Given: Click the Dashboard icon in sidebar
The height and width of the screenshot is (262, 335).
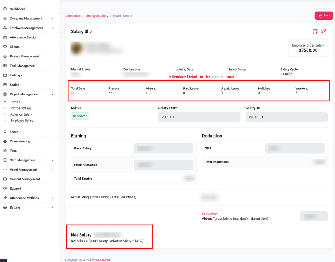Looking at the screenshot, I should click(x=5, y=9).
